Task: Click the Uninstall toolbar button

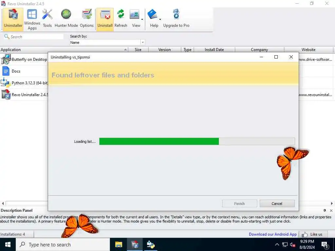Action: coord(105,19)
